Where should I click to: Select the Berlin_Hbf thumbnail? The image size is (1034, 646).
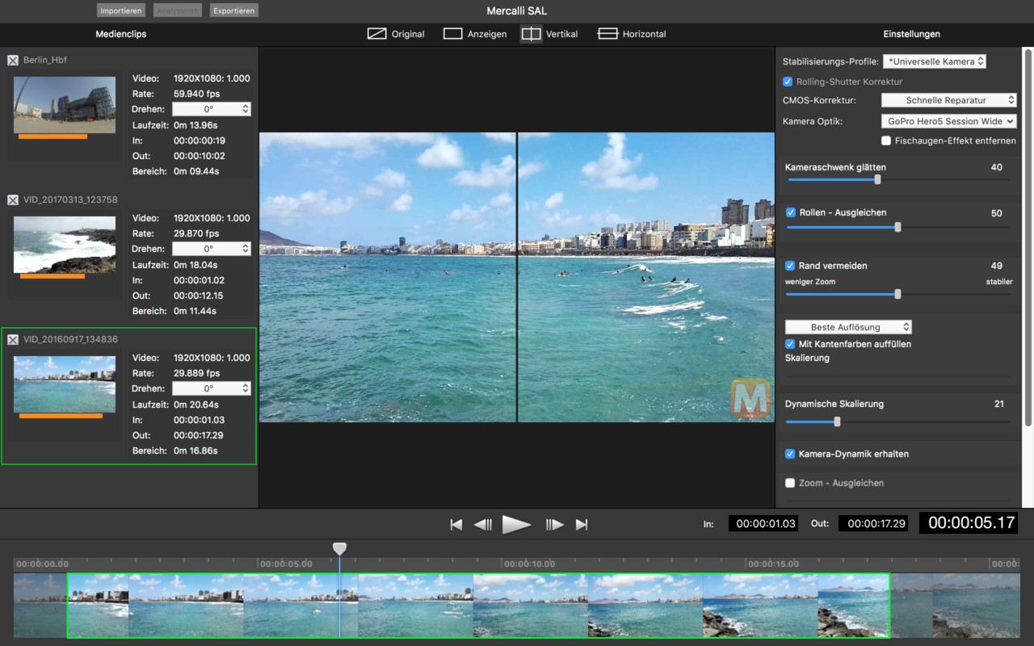click(65, 105)
